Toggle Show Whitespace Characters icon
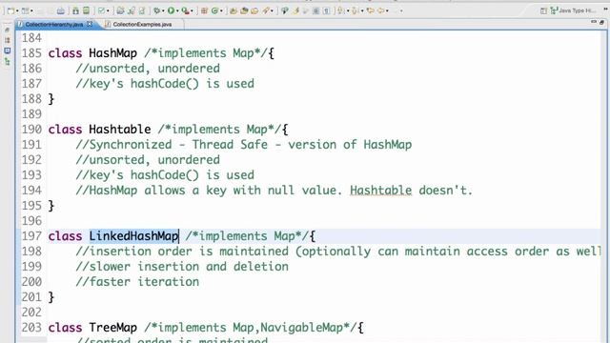The height and width of the screenshot is (343, 610). 326,10
